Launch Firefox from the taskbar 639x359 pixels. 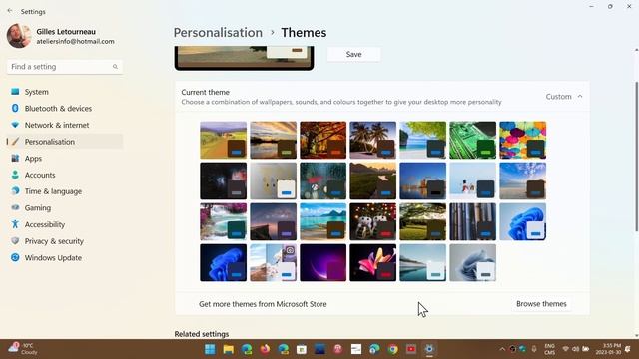coord(265,349)
